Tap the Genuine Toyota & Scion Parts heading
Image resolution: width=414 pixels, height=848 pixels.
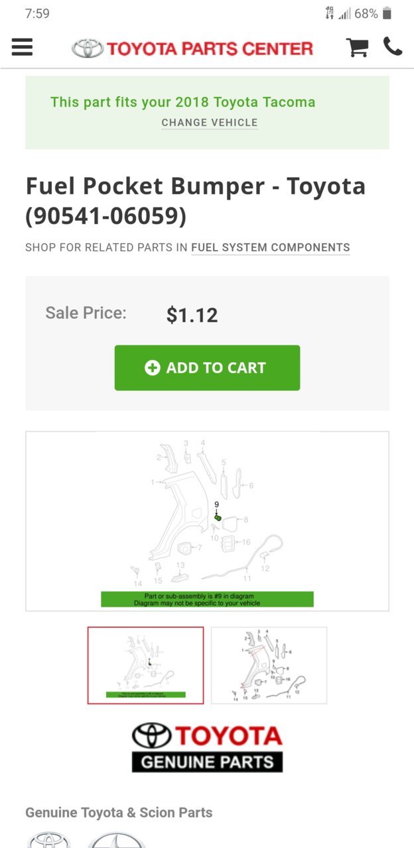pos(119,812)
